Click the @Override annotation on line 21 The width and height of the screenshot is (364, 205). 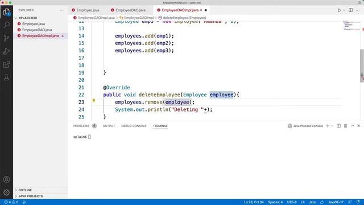117,88
